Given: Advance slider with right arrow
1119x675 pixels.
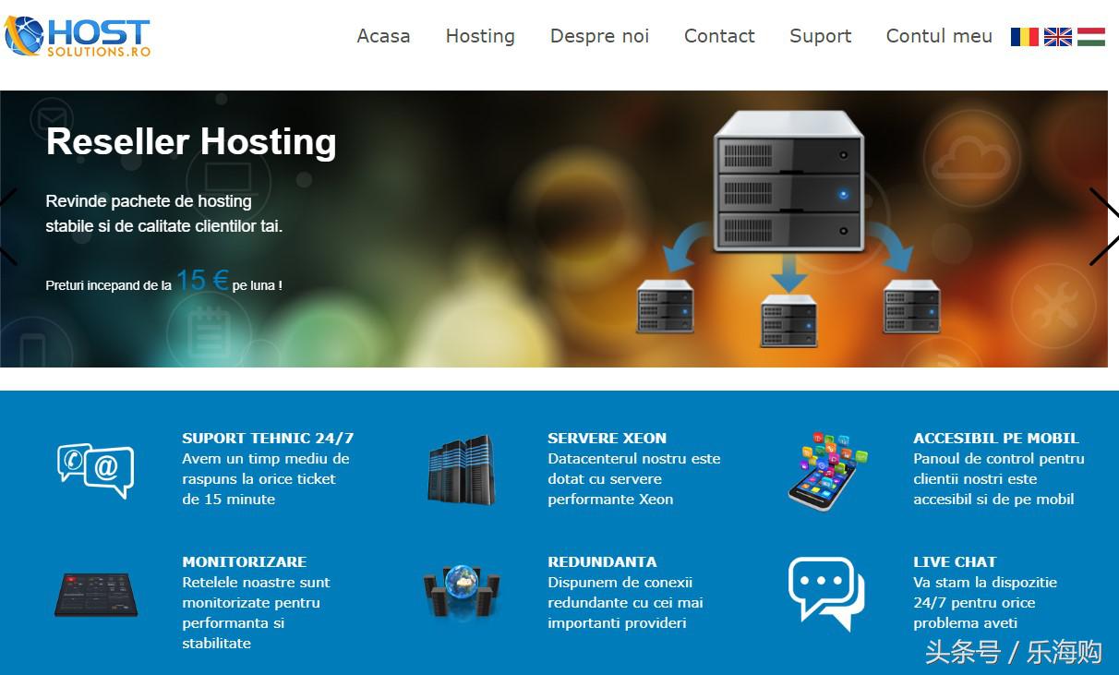Looking at the screenshot, I should [x=1103, y=227].
